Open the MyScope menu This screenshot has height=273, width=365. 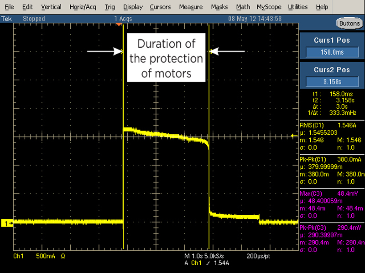point(269,7)
